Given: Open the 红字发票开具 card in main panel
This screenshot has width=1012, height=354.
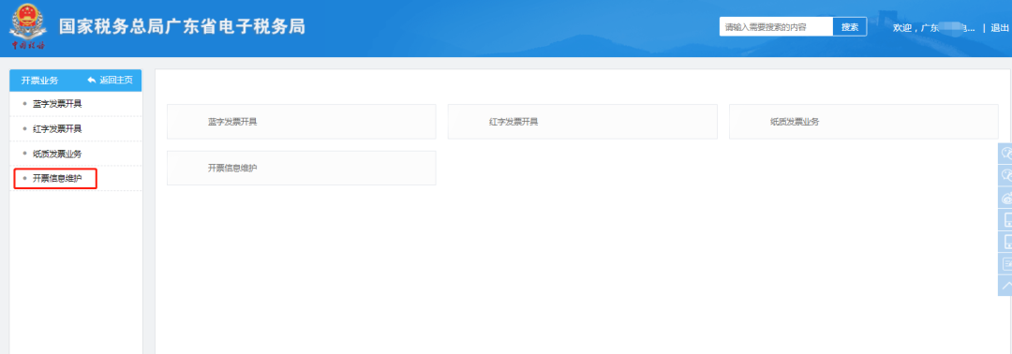Looking at the screenshot, I should click(x=583, y=122).
